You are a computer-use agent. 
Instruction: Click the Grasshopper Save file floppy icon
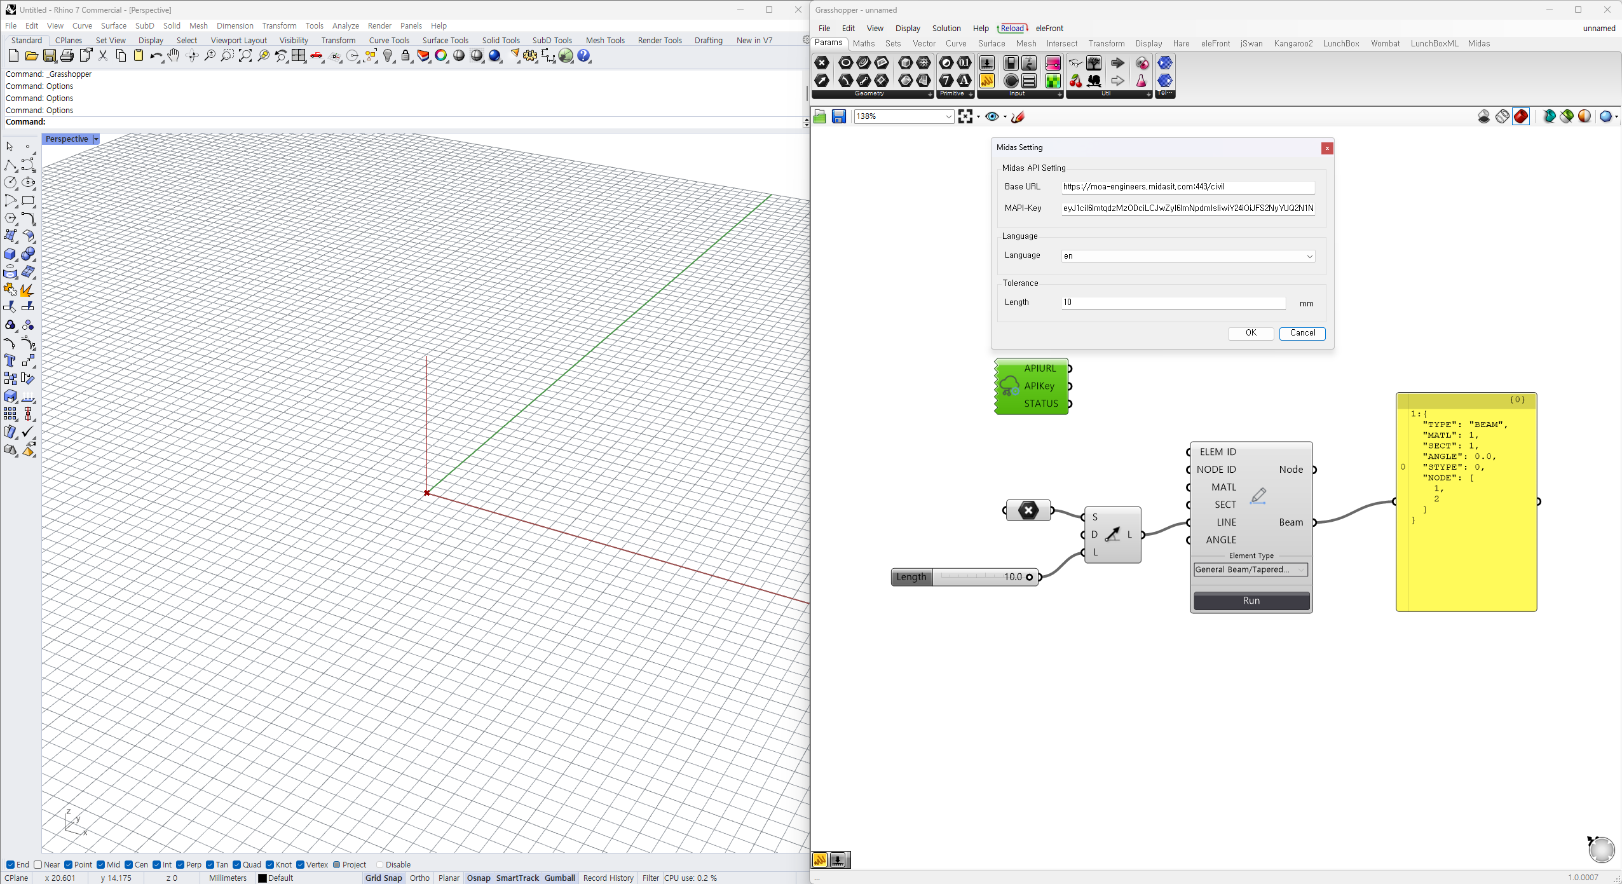(x=839, y=116)
